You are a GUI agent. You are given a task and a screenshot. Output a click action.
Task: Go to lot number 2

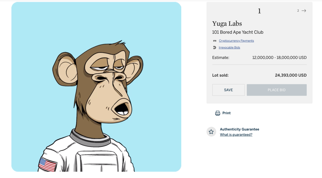point(298,11)
